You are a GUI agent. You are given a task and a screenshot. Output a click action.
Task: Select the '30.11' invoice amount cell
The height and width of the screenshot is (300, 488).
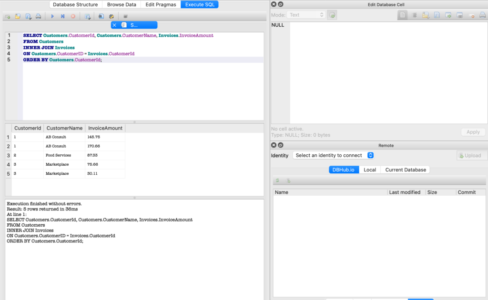105,173
